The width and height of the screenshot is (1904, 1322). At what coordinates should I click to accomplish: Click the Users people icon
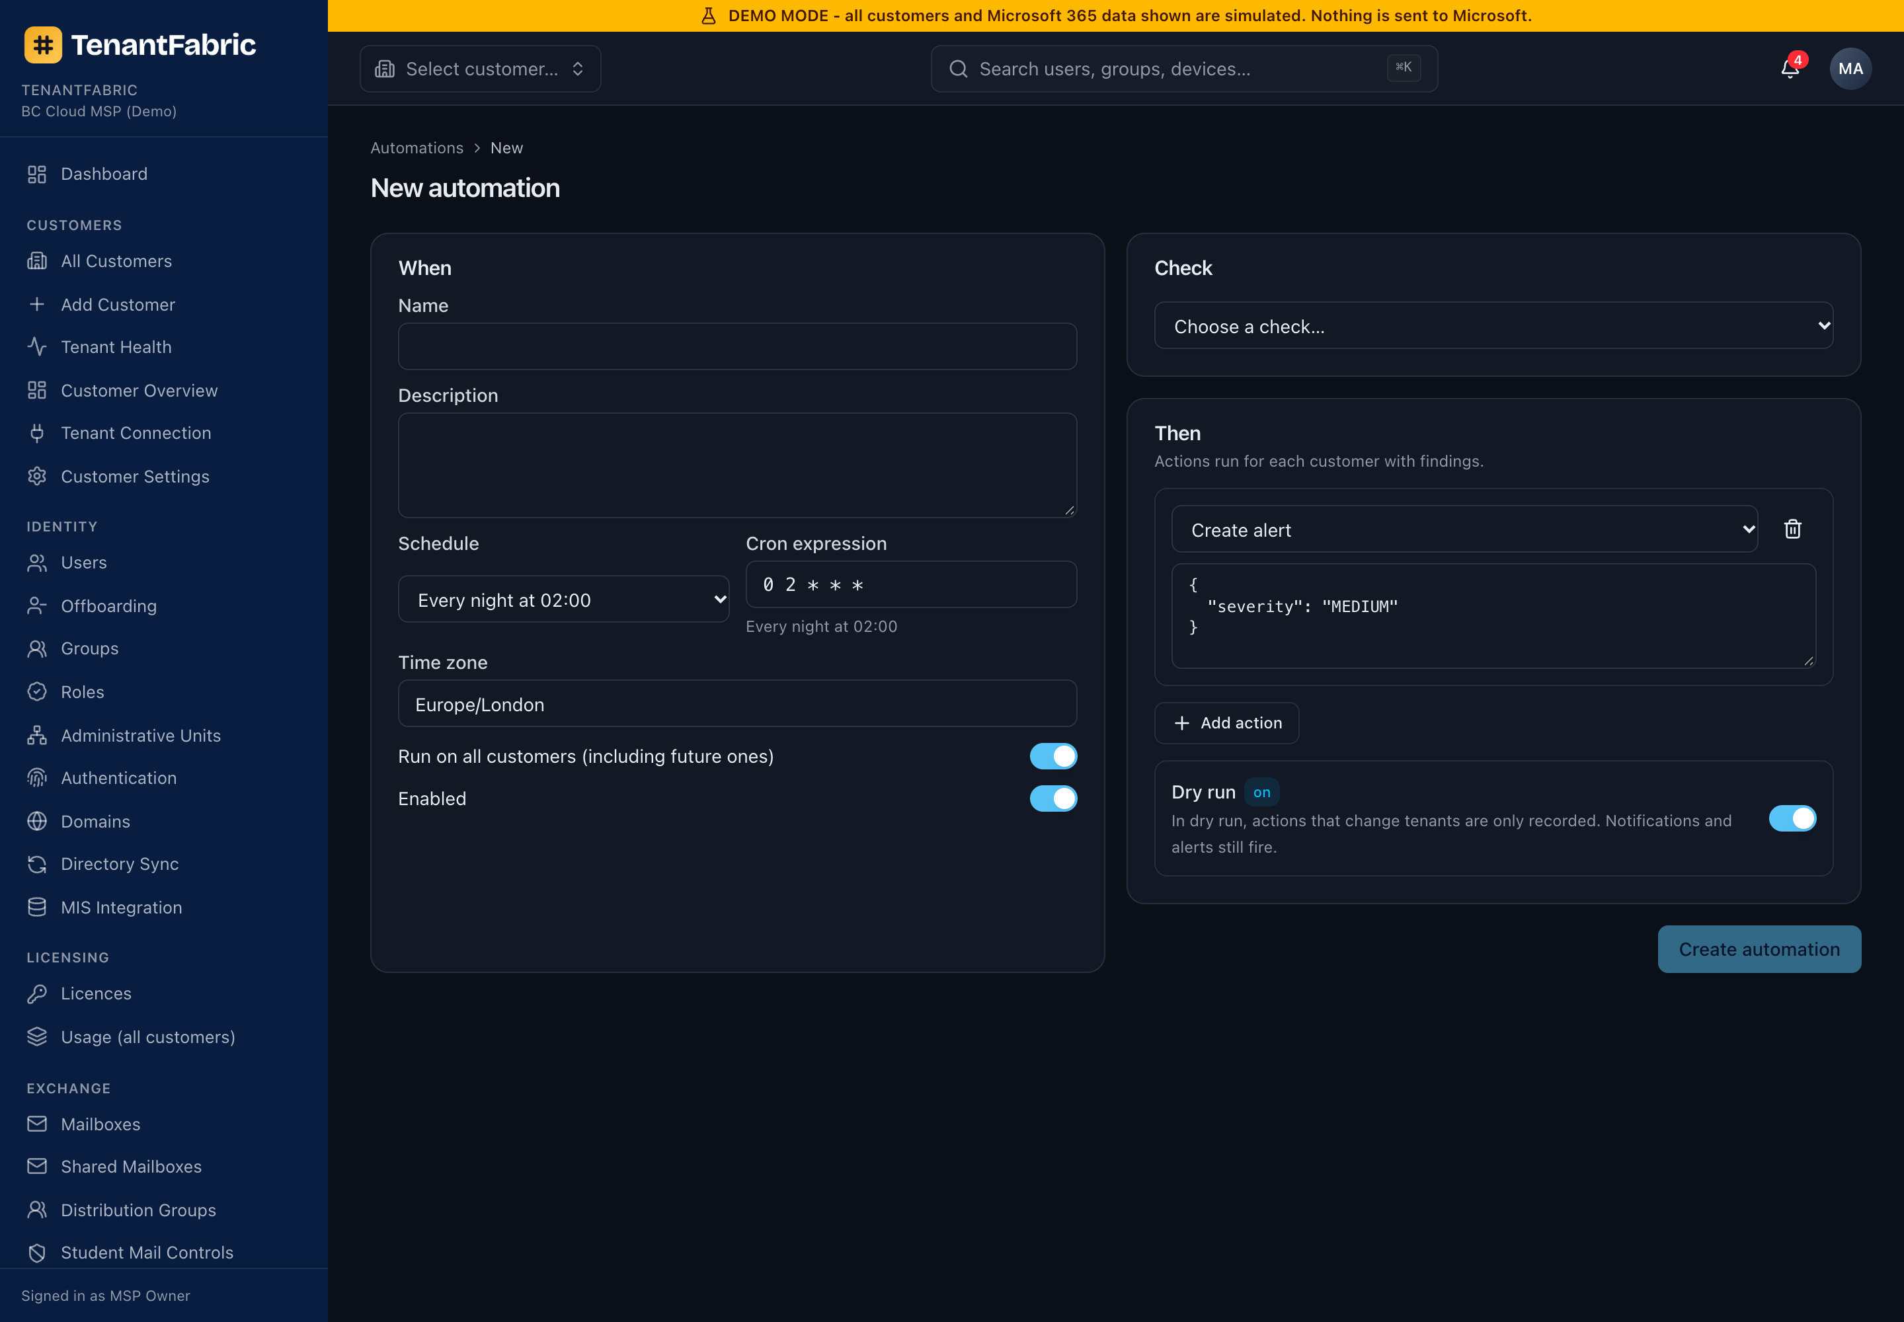click(x=36, y=563)
